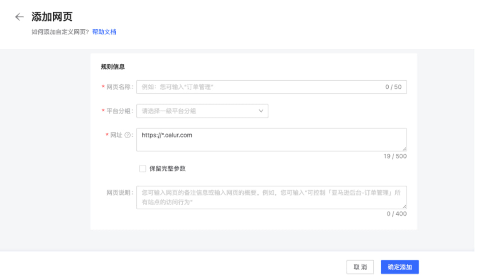Click the resize handle of the 网址 textarea
Viewport: 480px width, 279px height.
click(404, 149)
